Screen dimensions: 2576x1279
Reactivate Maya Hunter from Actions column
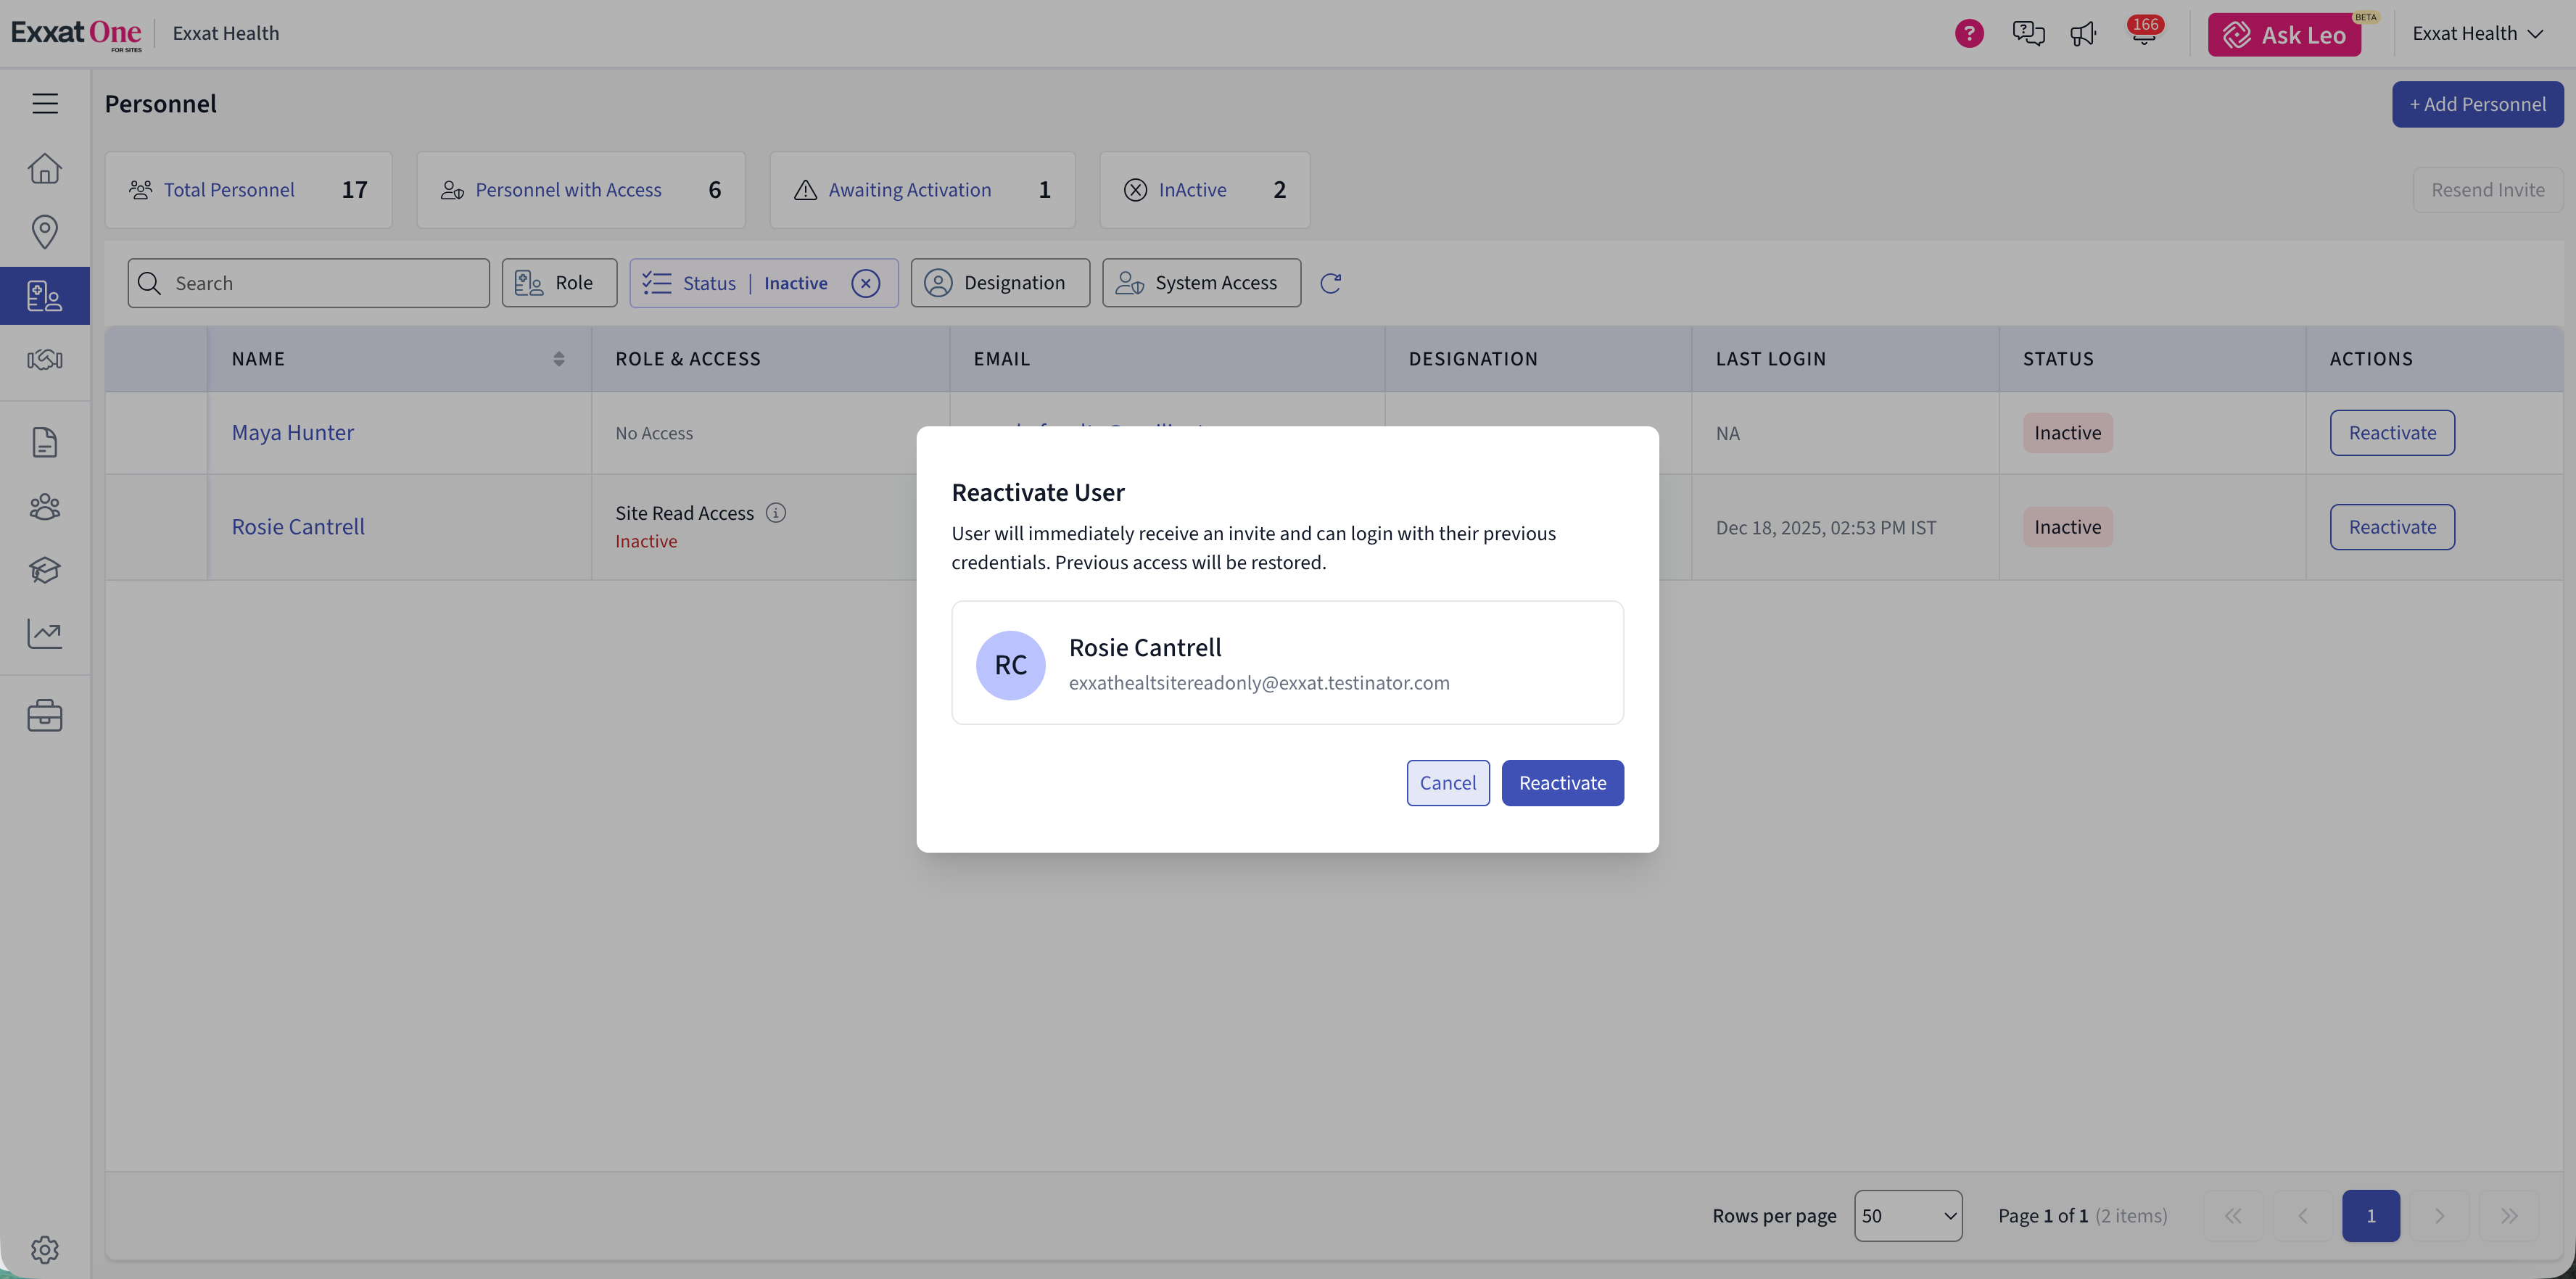(2392, 433)
